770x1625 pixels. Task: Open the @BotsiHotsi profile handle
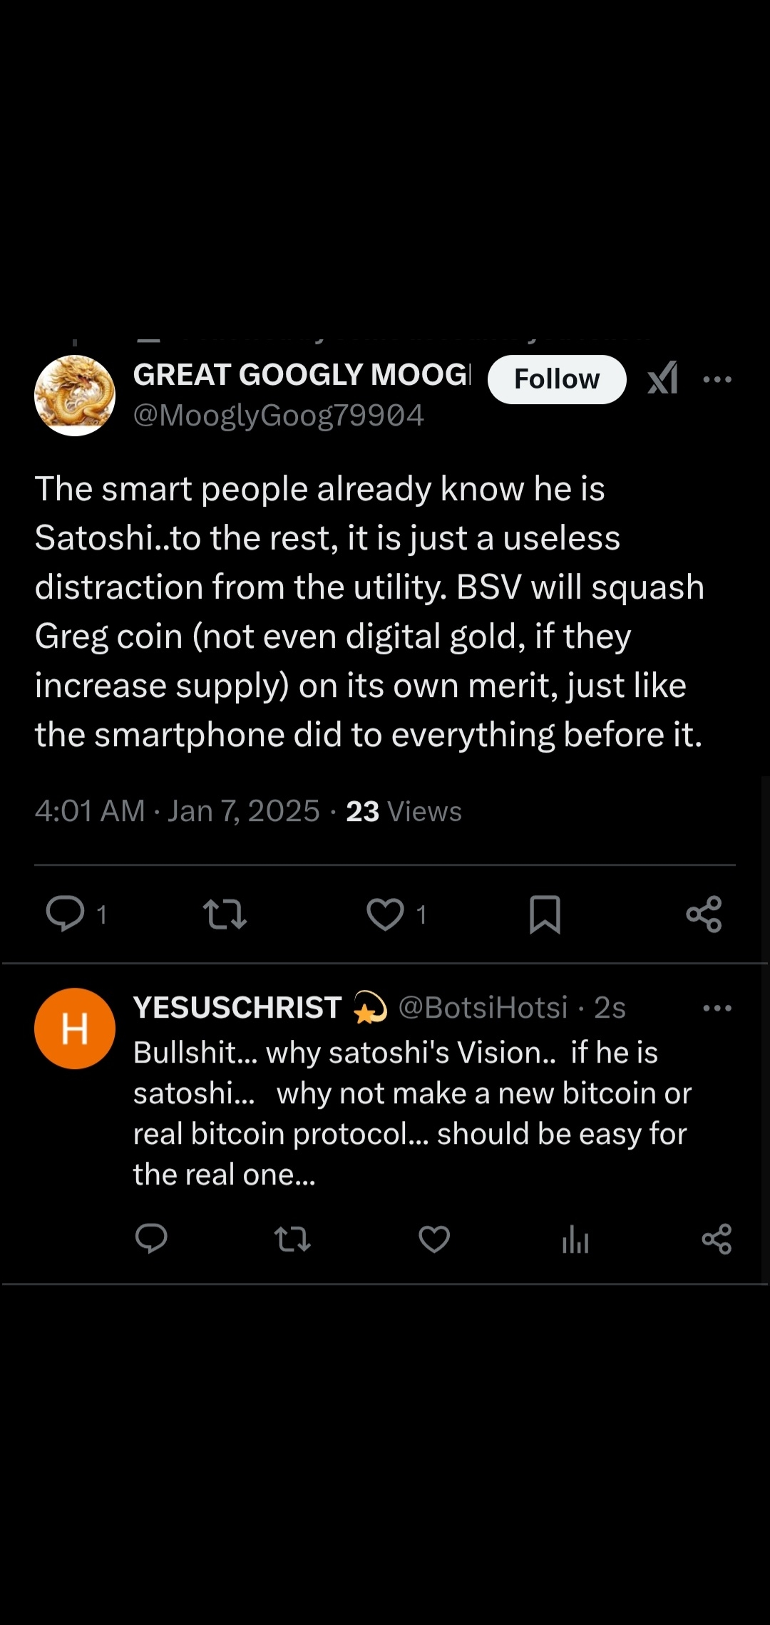[483, 1008]
